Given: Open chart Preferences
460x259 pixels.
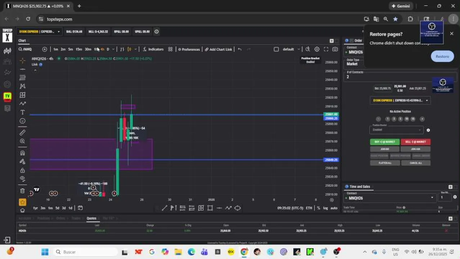Looking at the screenshot, I should click(x=189, y=49).
